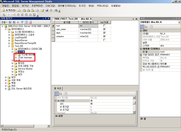Click the 새 쿼리 (New Query) button
Screen dimensions: 181x132
pos(9,10)
